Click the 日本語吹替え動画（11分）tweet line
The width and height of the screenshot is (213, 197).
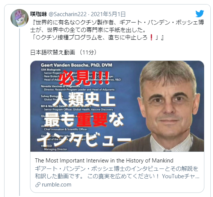coord(63,53)
